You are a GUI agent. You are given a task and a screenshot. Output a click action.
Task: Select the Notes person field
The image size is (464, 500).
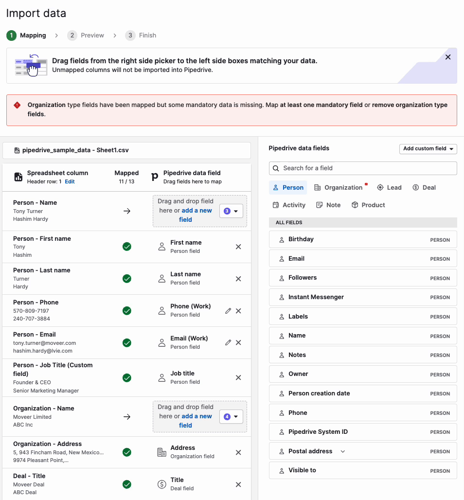(x=363, y=355)
